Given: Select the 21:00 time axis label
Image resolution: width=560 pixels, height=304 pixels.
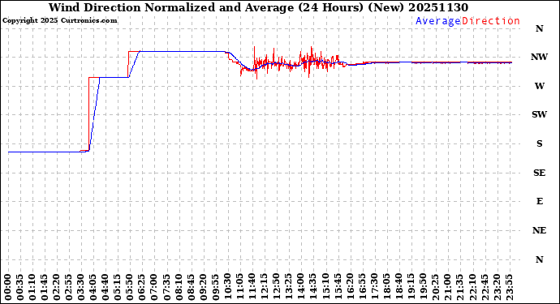Looking at the screenshot, I should tap(447, 287).
